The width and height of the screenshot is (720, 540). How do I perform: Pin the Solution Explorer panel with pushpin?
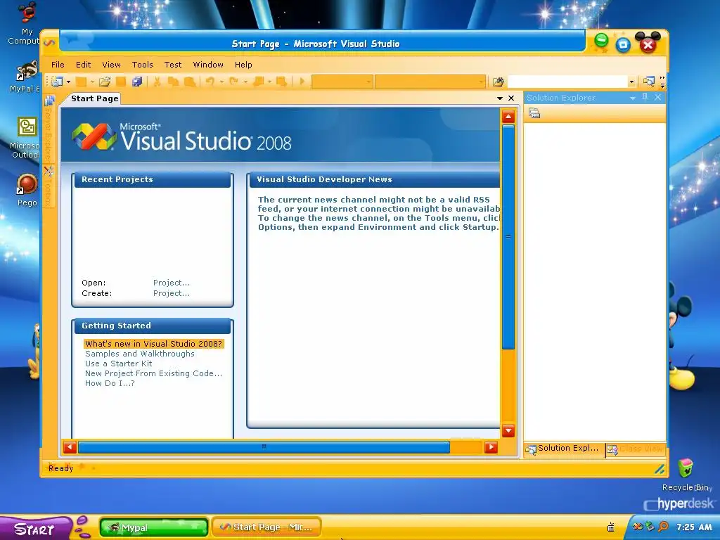pos(645,97)
